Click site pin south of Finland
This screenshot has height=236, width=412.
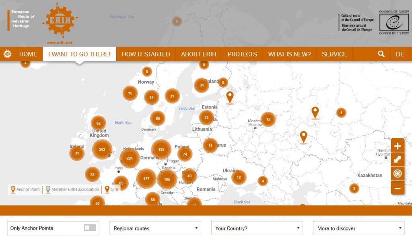pyautogui.click(x=230, y=98)
